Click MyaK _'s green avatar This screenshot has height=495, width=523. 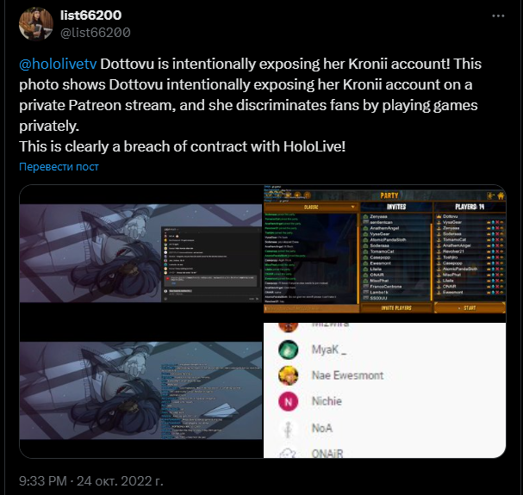pyautogui.click(x=288, y=350)
